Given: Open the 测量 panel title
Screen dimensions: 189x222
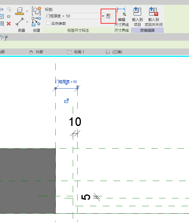Looking at the screenshot, I should click(x=22, y=30).
